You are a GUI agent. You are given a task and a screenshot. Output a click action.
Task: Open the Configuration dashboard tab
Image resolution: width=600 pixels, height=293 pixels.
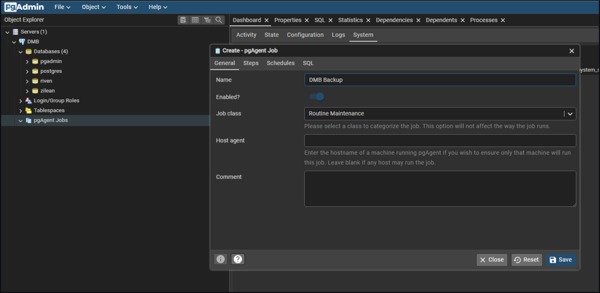(x=305, y=35)
